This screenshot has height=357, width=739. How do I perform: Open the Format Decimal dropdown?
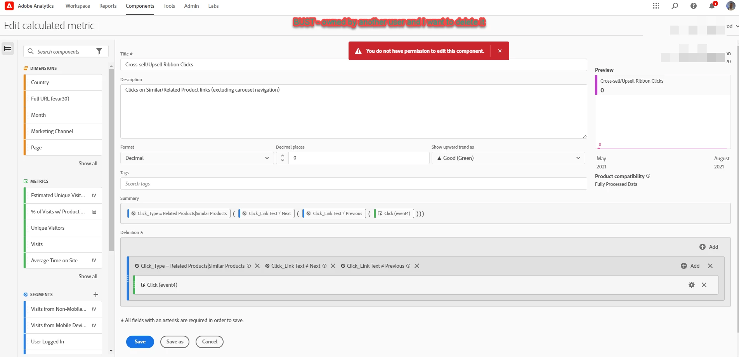coord(197,158)
